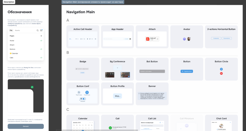Add a page with the plus icon
The width and height of the screenshot is (246, 131).
click(x=41, y=36)
